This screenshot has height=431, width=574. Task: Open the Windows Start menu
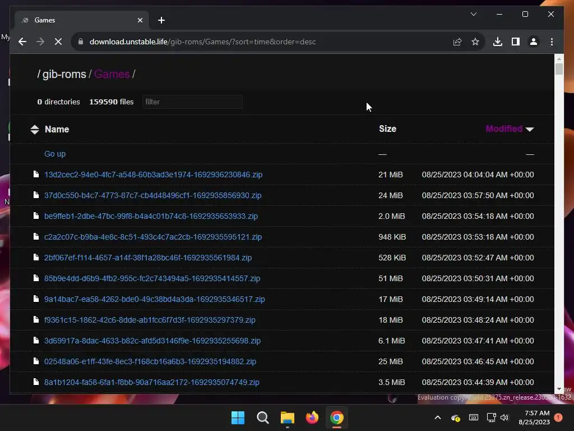(238, 418)
